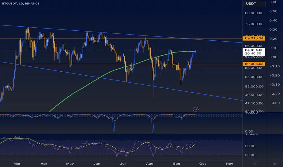Click the −0.40 right scale label
283x167 pixels.
[274, 94]
